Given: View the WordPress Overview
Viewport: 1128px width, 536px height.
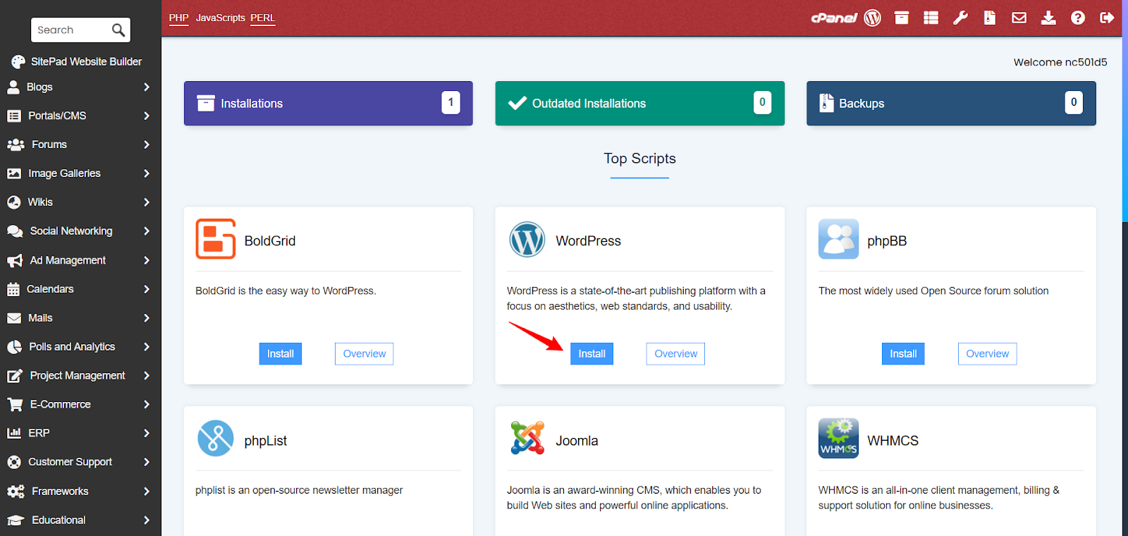Looking at the screenshot, I should (675, 354).
